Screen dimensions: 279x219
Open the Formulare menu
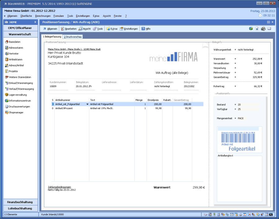(x=59, y=16)
